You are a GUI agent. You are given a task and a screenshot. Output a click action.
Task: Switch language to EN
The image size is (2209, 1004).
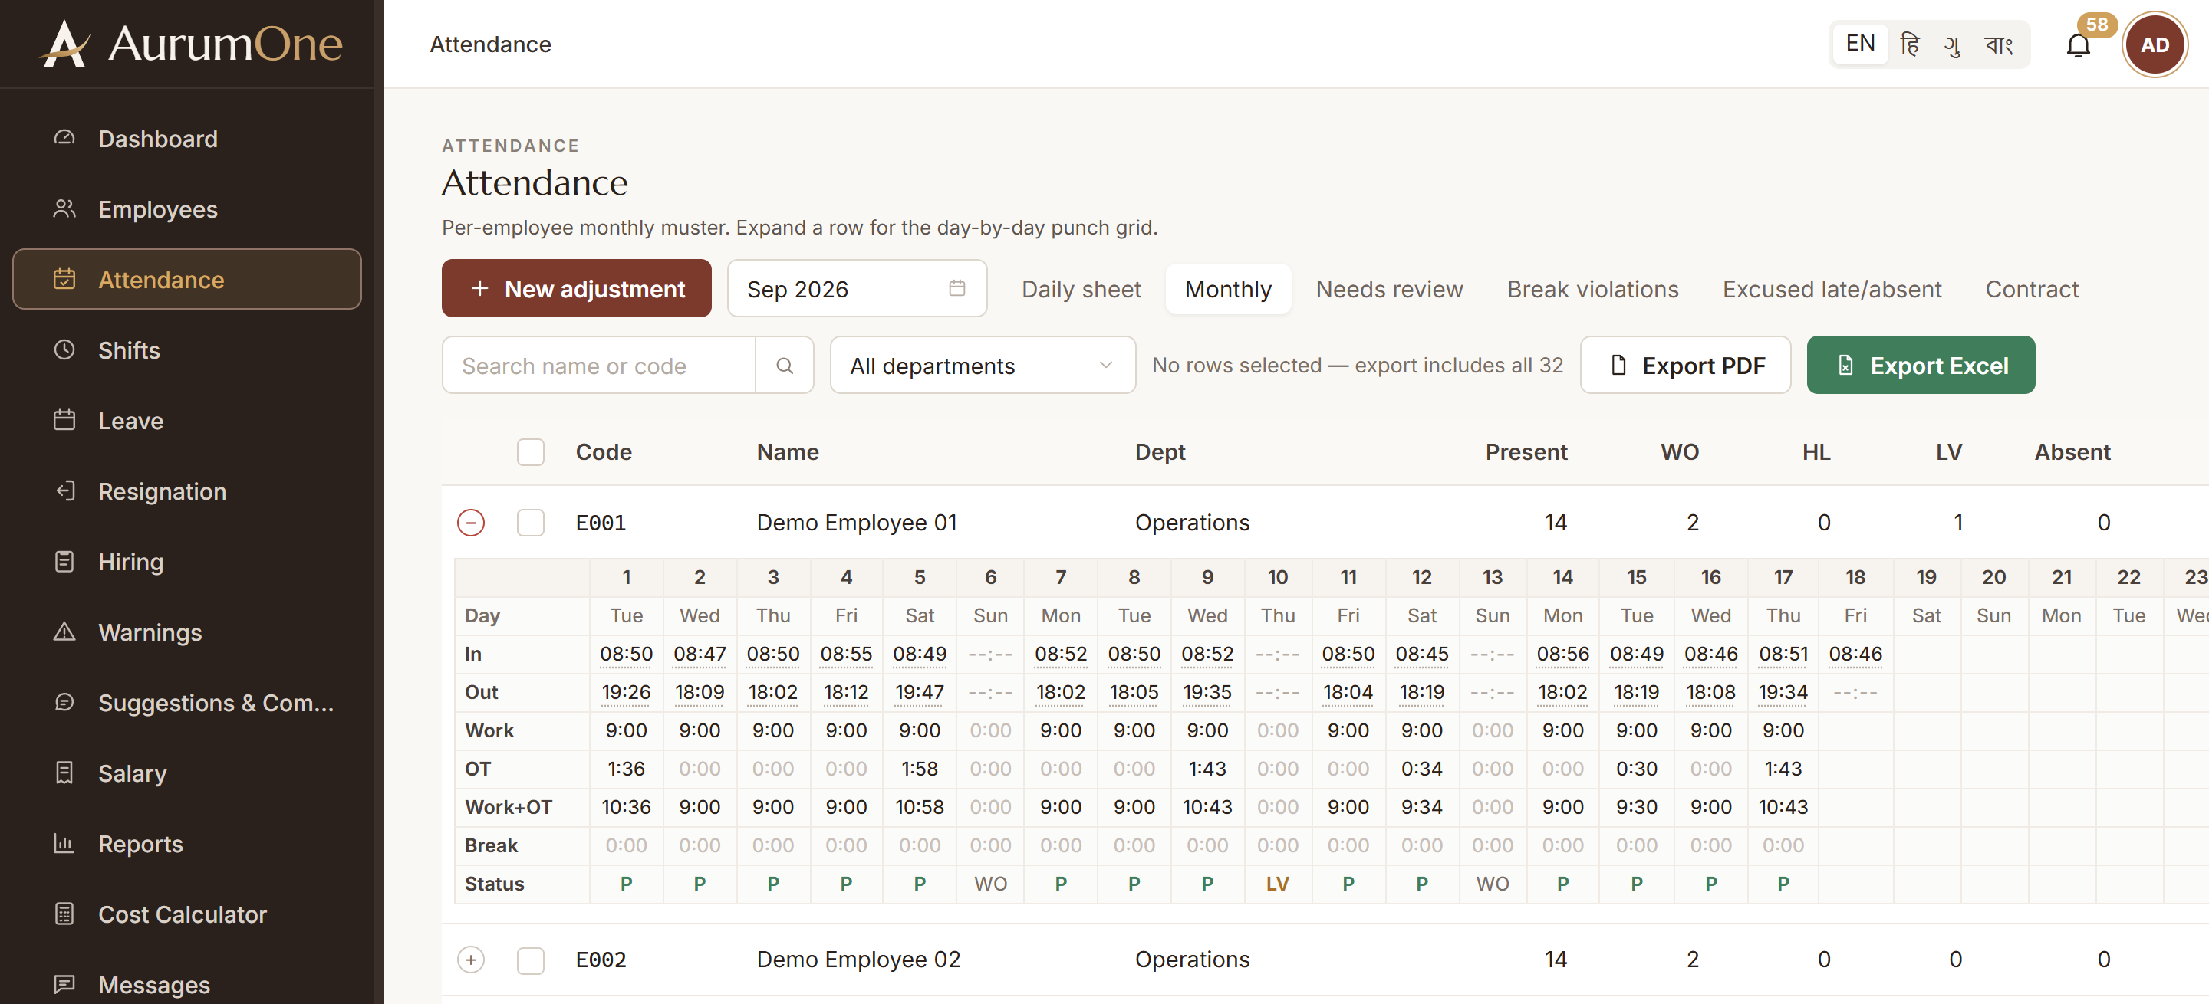[1860, 44]
